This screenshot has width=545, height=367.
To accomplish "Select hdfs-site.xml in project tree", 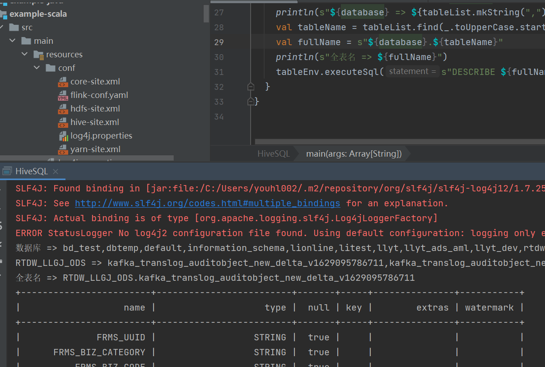I will point(95,109).
